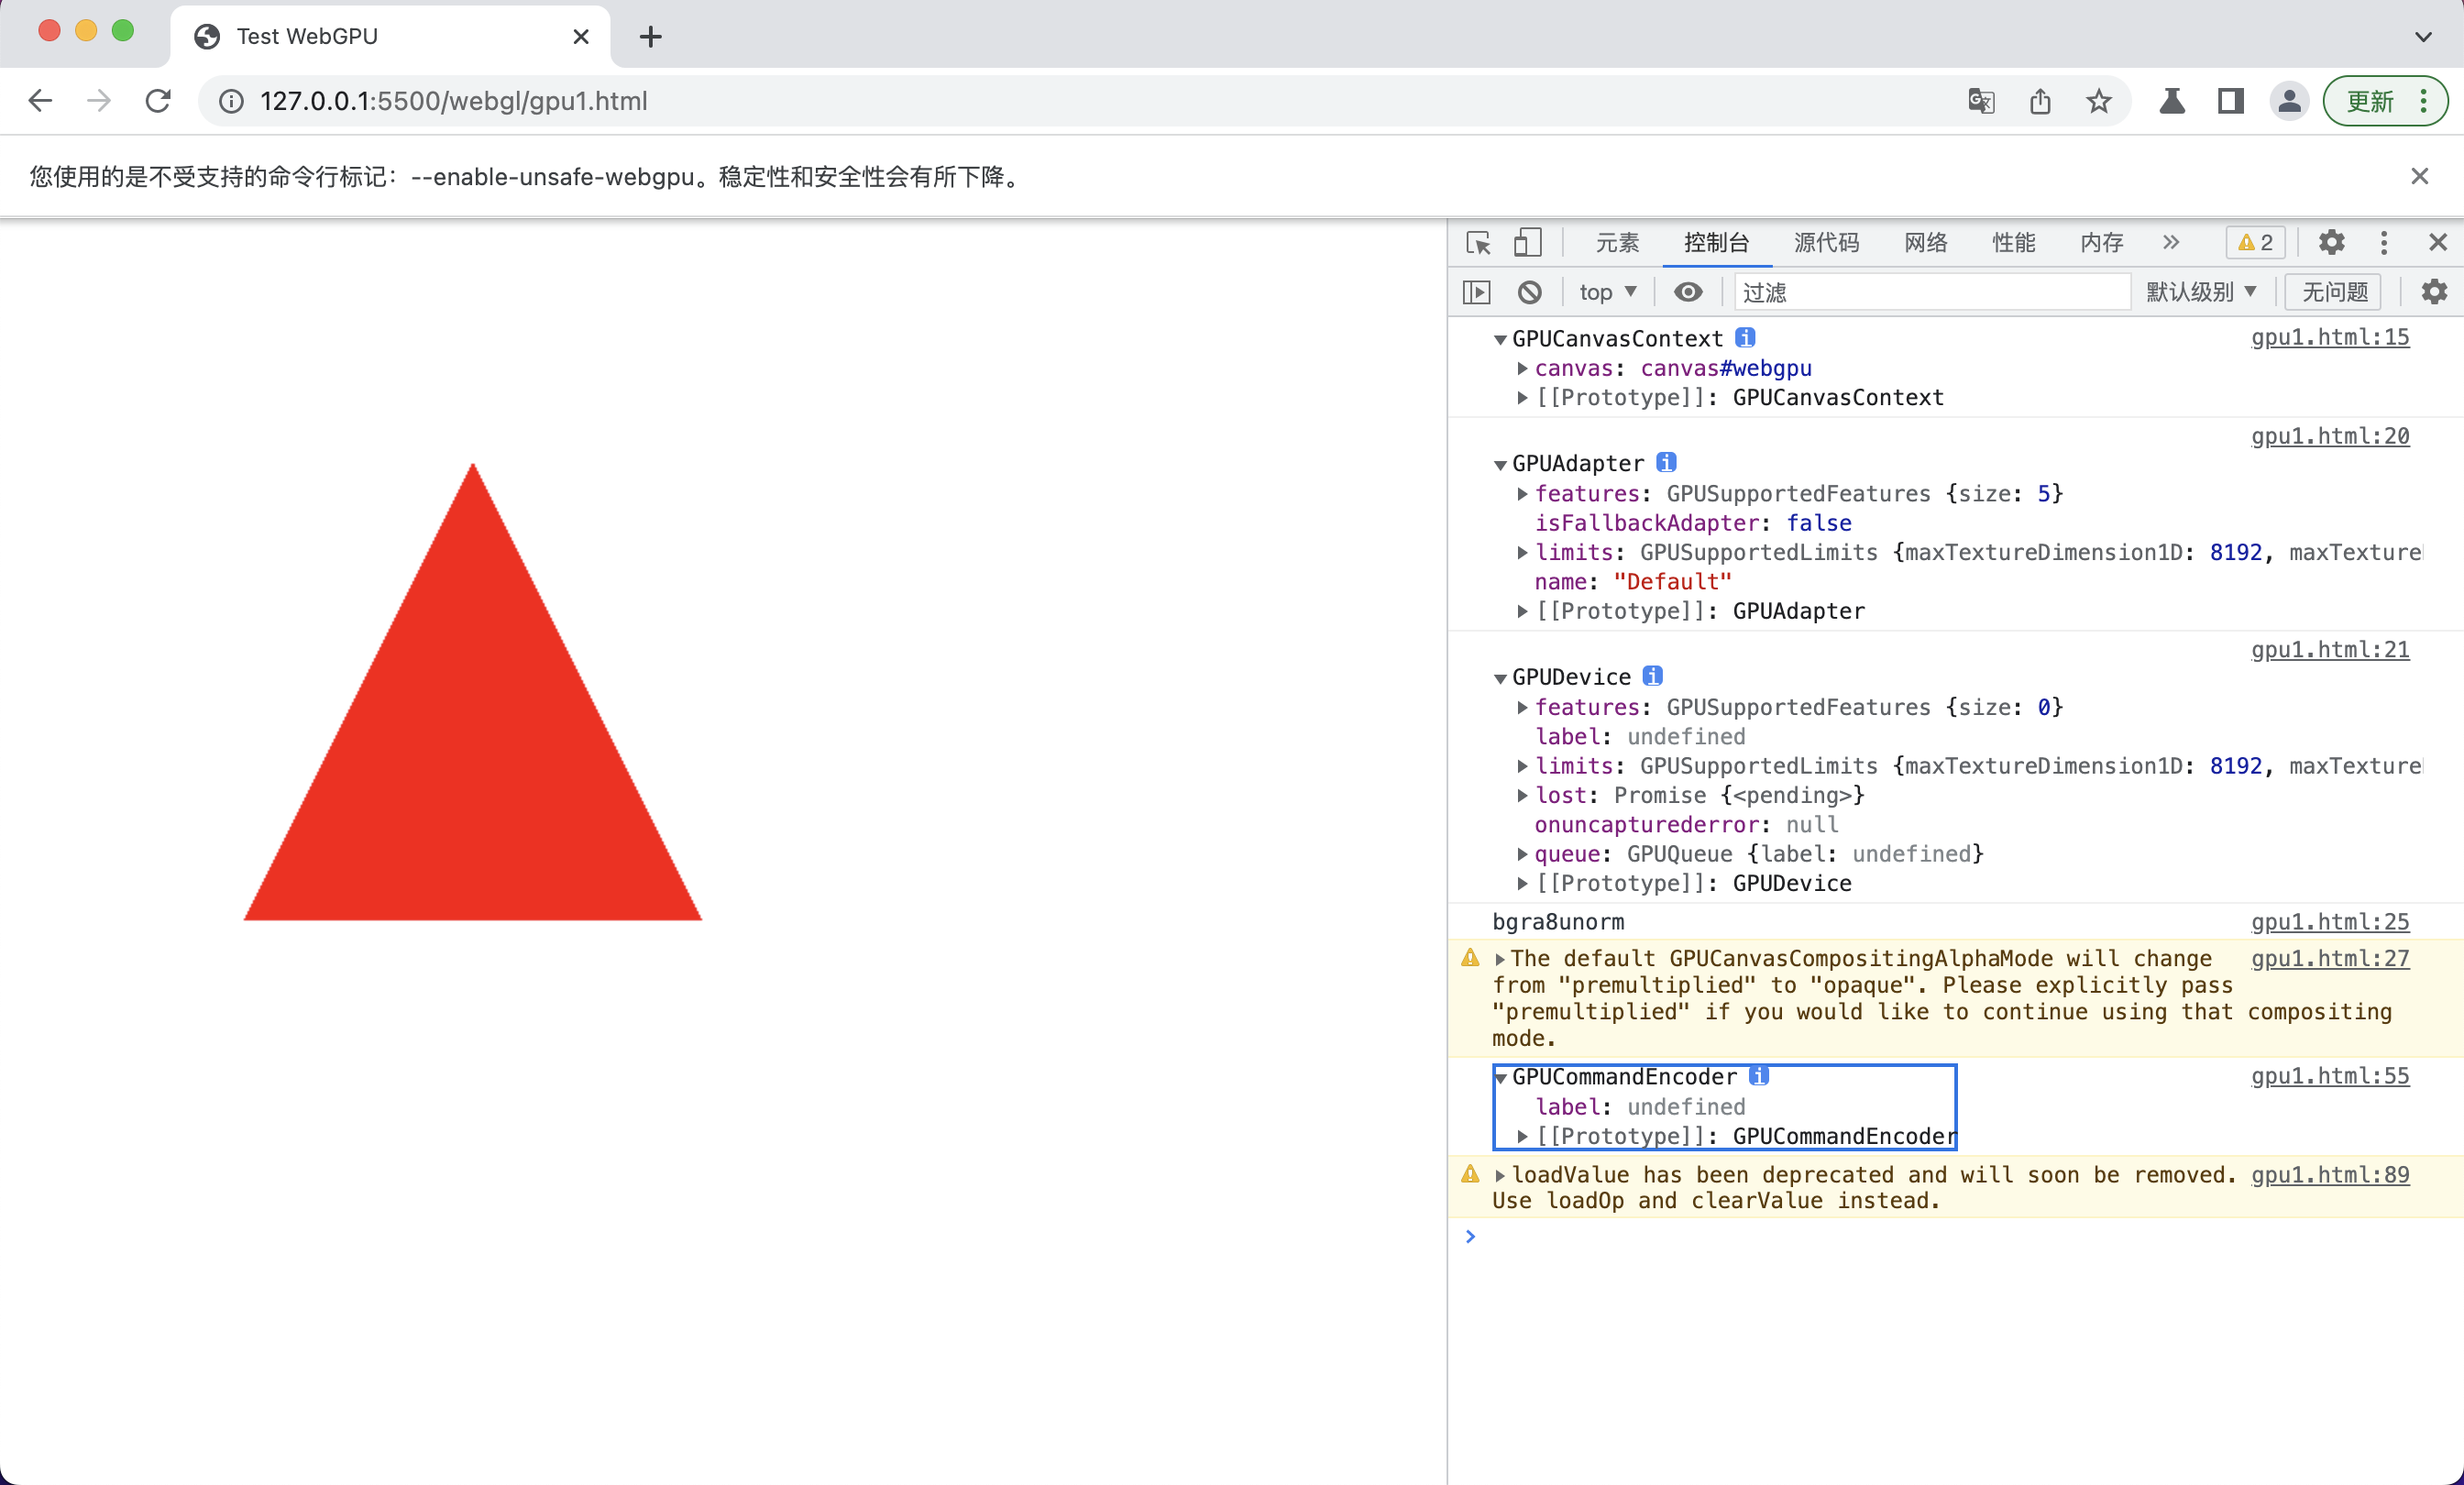Open the 默认级别 log level dropdown
The width and height of the screenshot is (2464, 1485).
[x=2201, y=292]
